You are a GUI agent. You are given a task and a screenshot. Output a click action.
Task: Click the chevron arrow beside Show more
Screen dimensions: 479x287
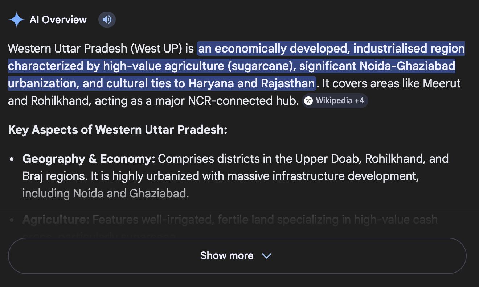tap(267, 256)
